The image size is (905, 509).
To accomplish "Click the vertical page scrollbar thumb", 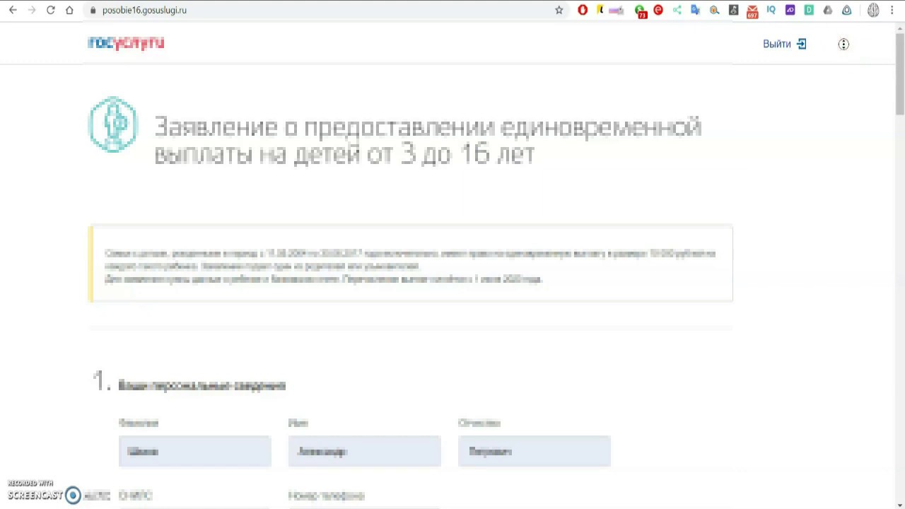I will (899, 73).
